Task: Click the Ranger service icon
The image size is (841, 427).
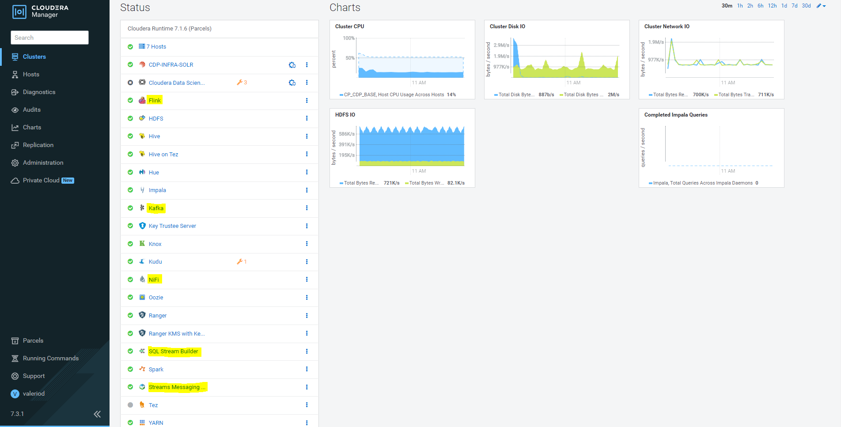Action: [142, 315]
